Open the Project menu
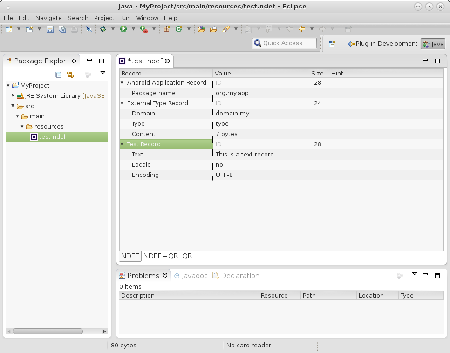Viewport: 450px width, 353px height. (x=104, y=18)
